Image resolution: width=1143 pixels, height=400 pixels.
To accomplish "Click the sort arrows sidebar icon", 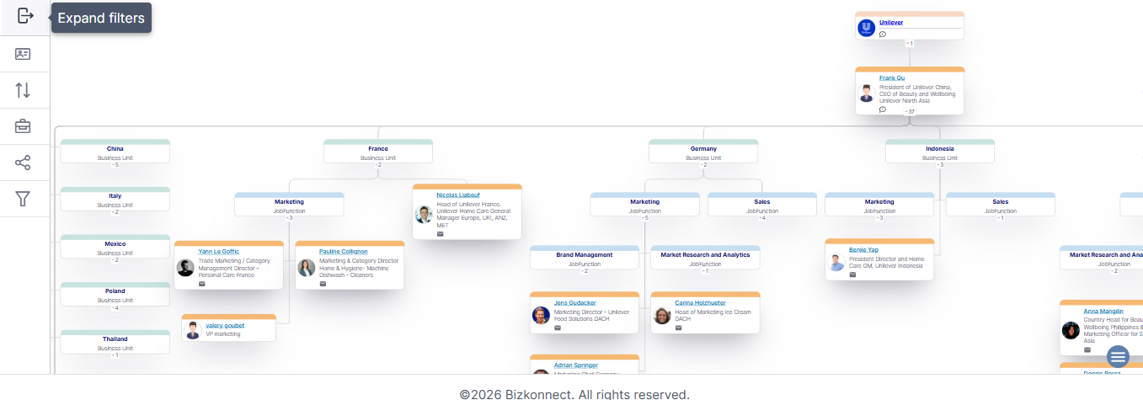I will click(24, 90).
